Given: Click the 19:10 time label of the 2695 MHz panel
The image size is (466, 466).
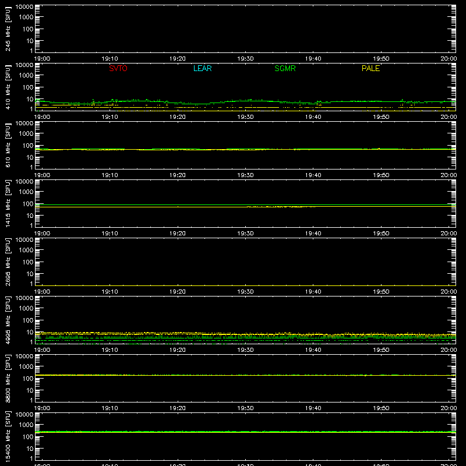Looking at the screenshot, I should coord(110,292).
